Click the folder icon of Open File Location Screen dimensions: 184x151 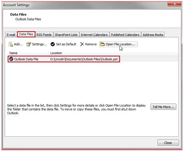click(102, 44)
